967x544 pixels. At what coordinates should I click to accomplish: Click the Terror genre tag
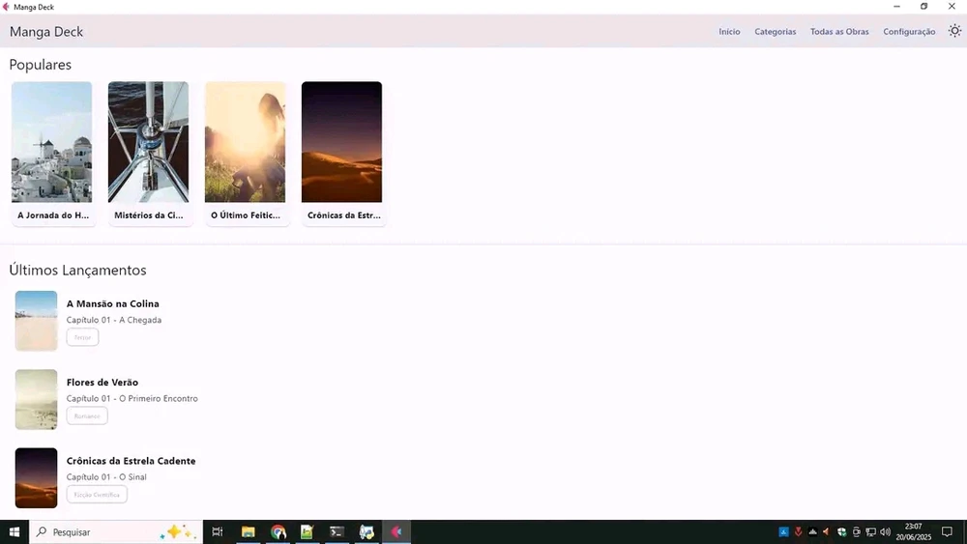click(x=82, y=337)
